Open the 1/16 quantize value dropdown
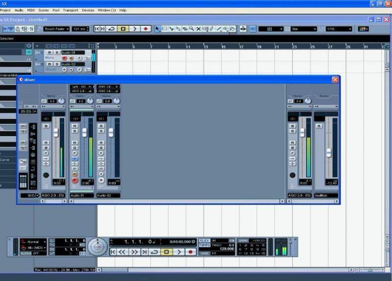392x281 pixels. tap(339, 29)
